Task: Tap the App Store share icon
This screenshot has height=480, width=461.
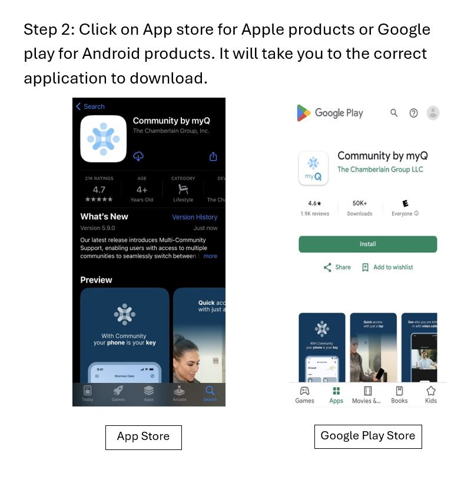Action: [213, 156]
